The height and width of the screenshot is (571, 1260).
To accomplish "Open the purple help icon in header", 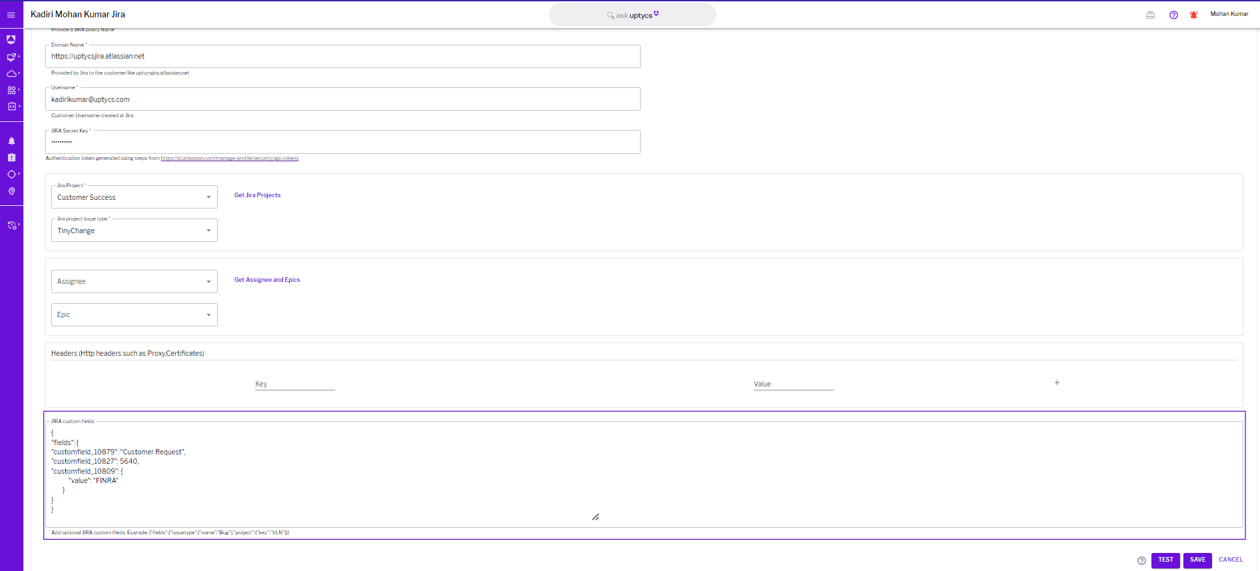I will pyautogui.click(x=1173, y=15).
